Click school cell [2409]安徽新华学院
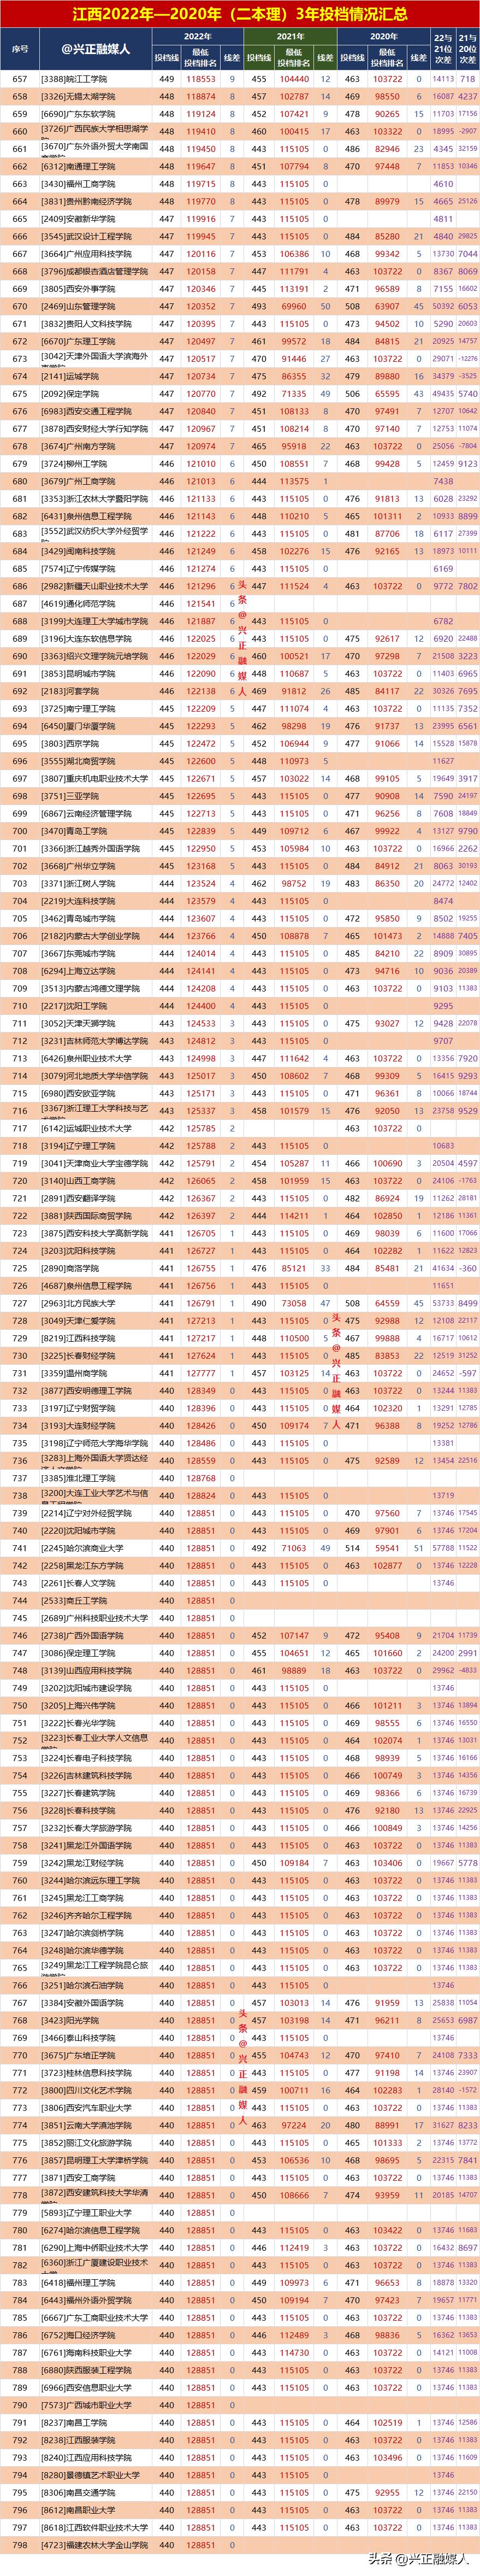Screen dimensions: 480x2576 tap(95, 219)
